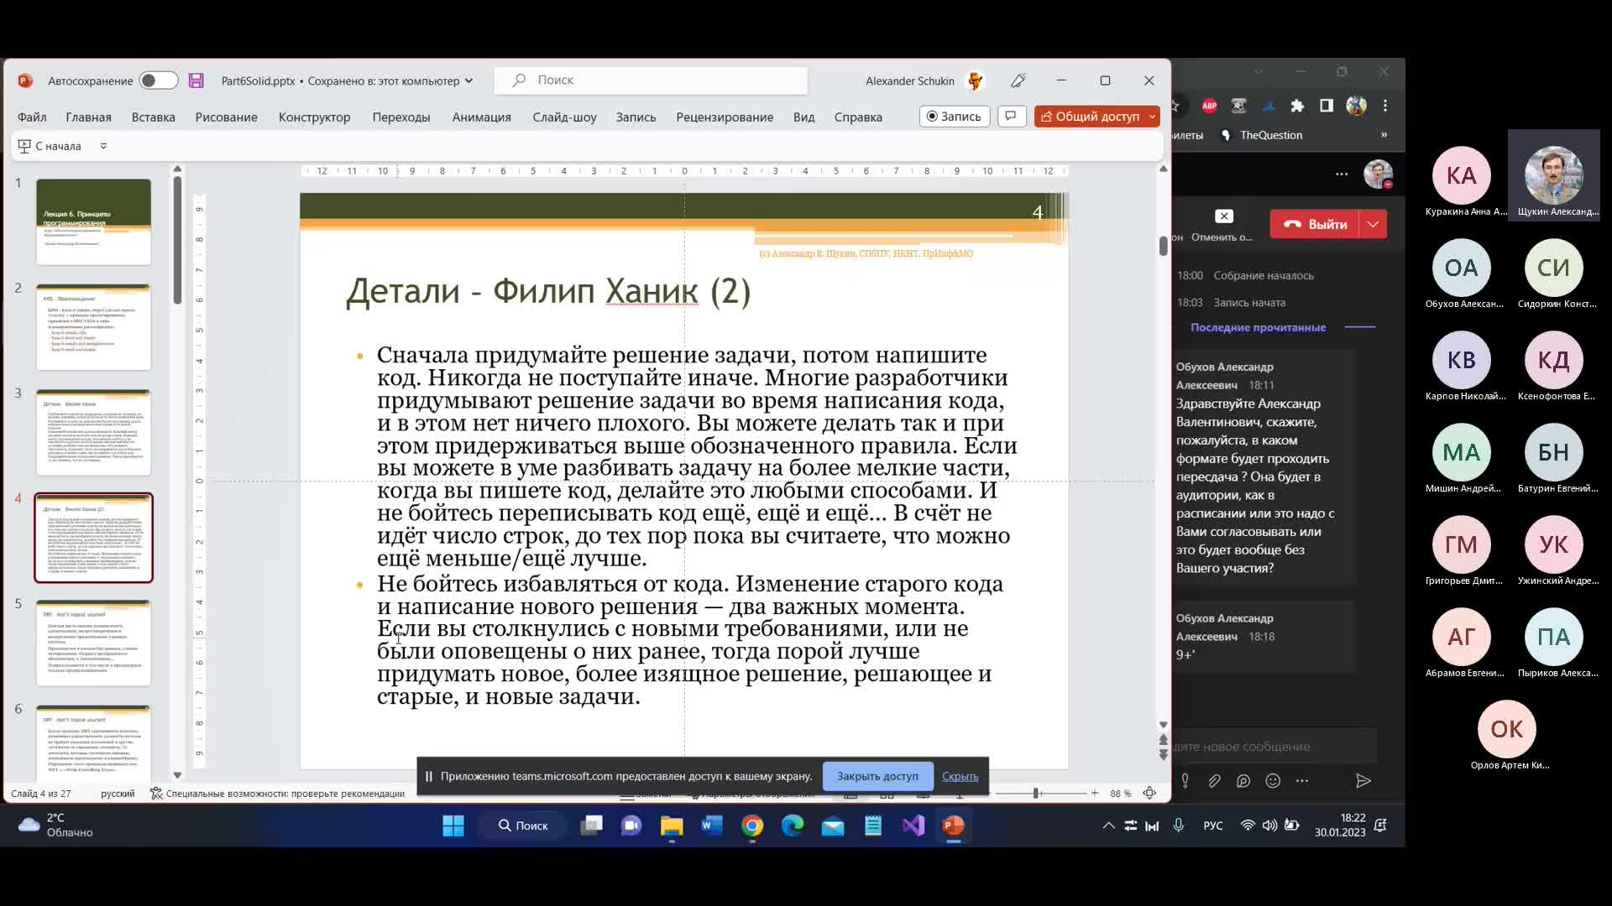Click the КА Куракина Анна participant avatar
Screen dimensions: 1612x906
[1462, 175]
